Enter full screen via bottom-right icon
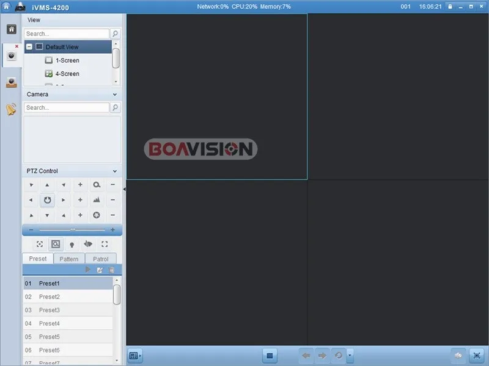The image size is (489, 366). coord(477,356)
